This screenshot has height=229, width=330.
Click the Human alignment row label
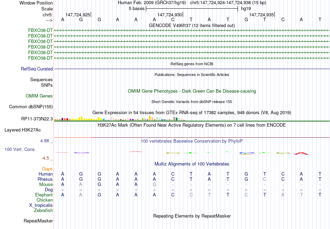click(46, 174)
